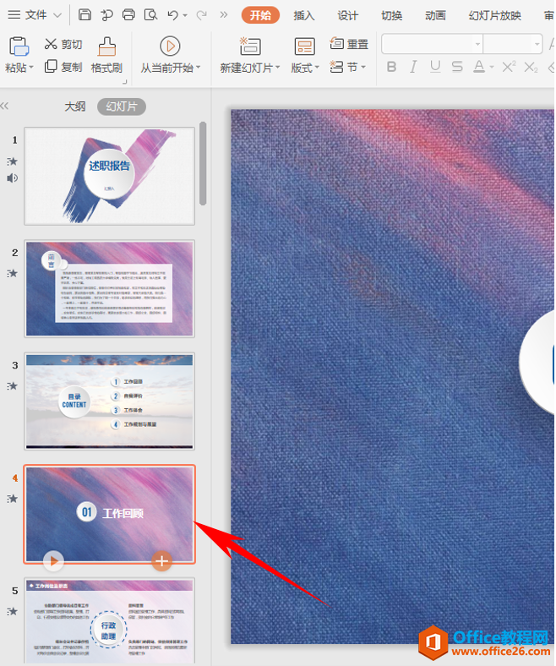Select slide 2 前言 thumbnail

click(x=110, y=289)
